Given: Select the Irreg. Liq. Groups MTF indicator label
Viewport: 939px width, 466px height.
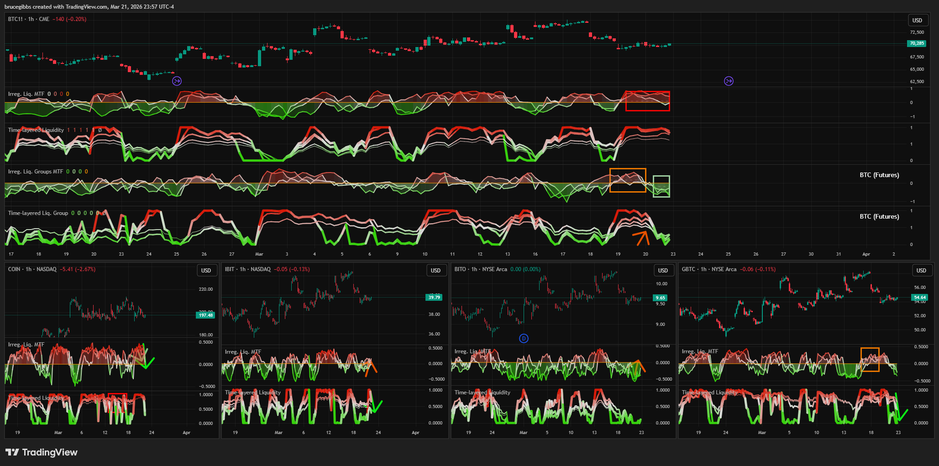Looking at the screenshot, I should [x=36, y=172].
